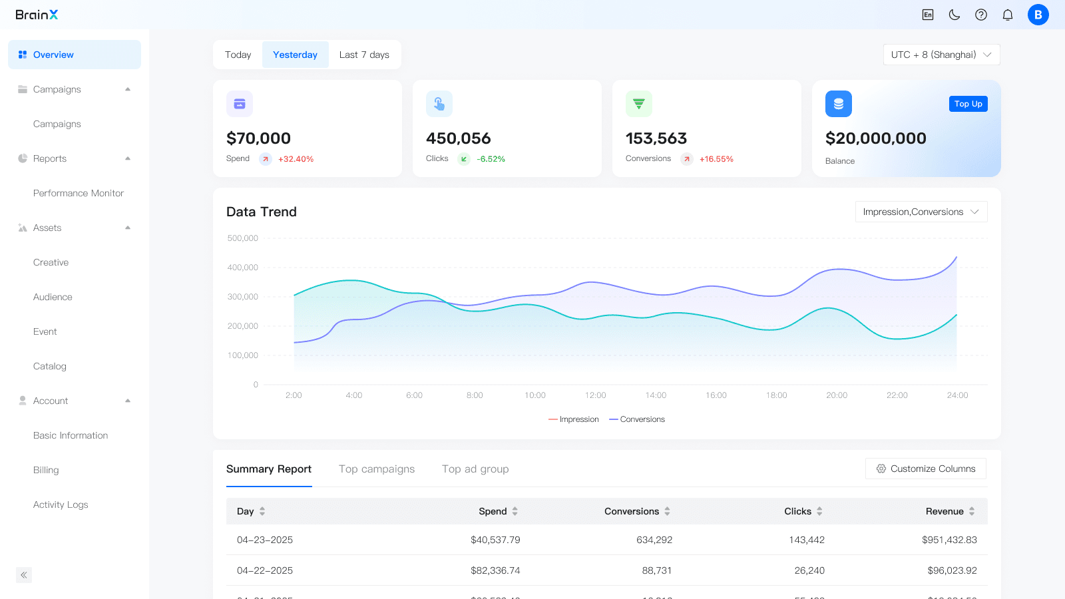Viewport: 1065px width, 599px height.
Task: Click the Balance coins icon
Action: tap(839, 104)
